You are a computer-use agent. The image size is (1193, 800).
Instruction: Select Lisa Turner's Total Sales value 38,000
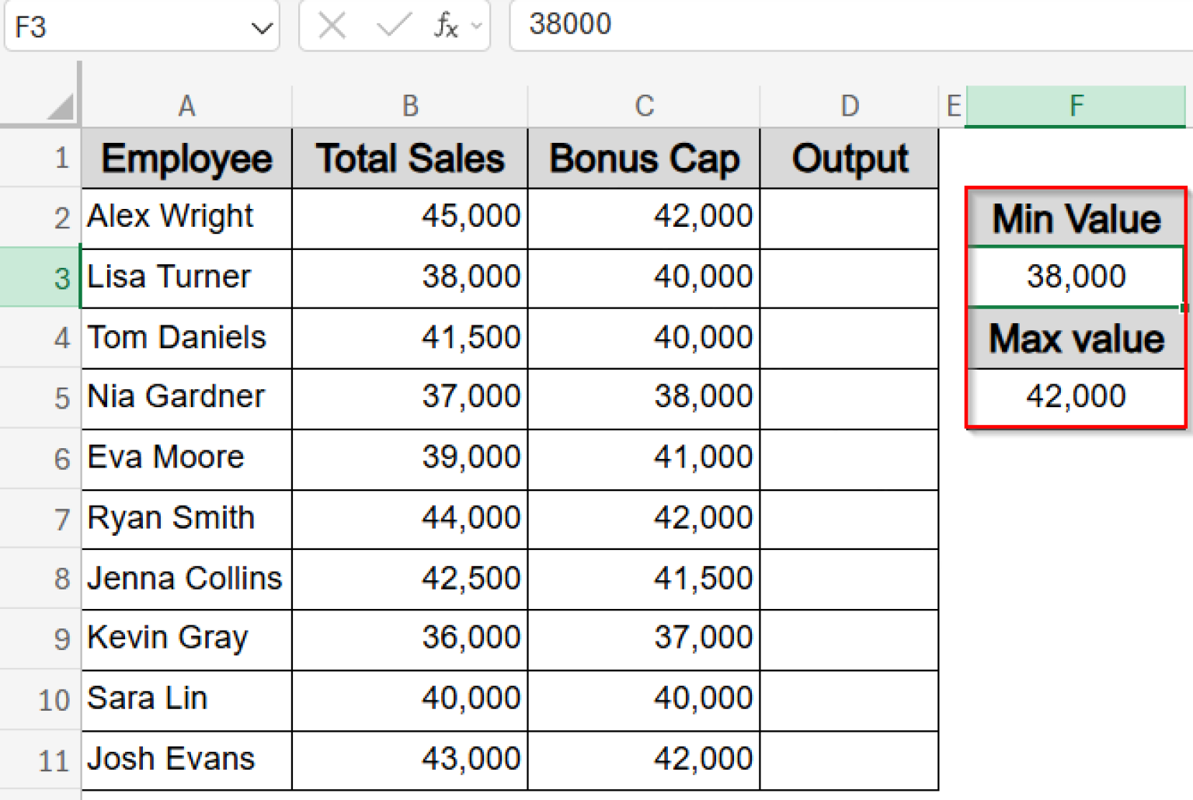[x=409, y=277]
